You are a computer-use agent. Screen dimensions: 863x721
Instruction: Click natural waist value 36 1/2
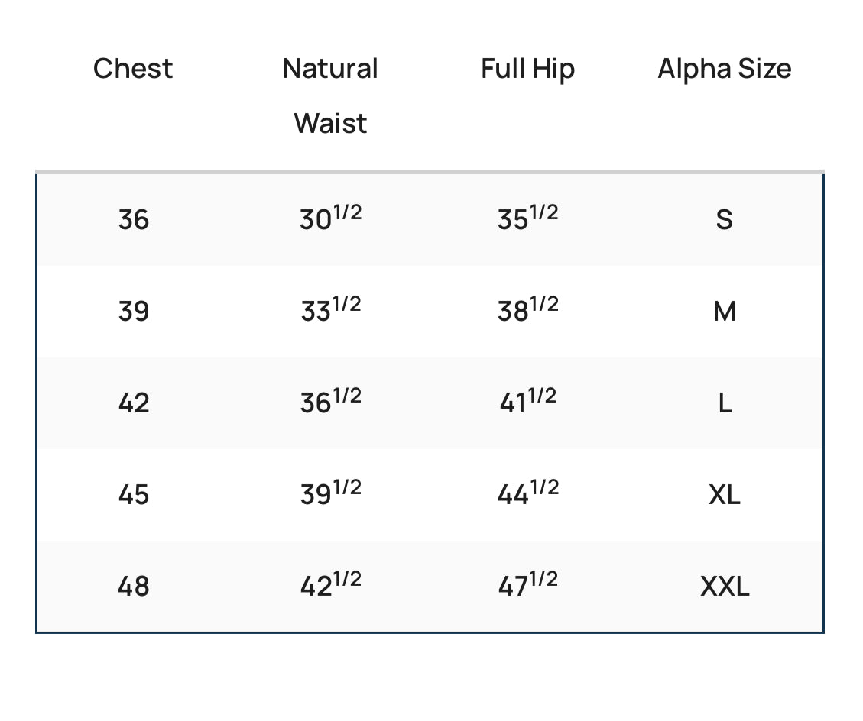pyautogui.click(x=330, y=402)
